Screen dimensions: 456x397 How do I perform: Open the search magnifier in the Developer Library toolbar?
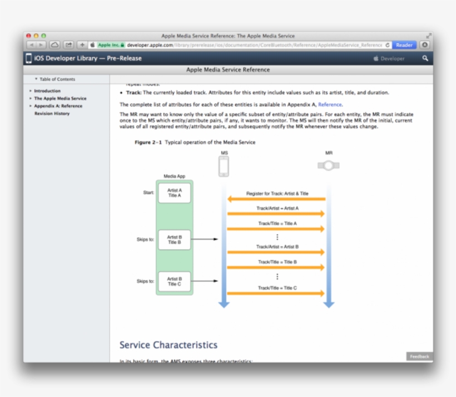coord(425,58)
